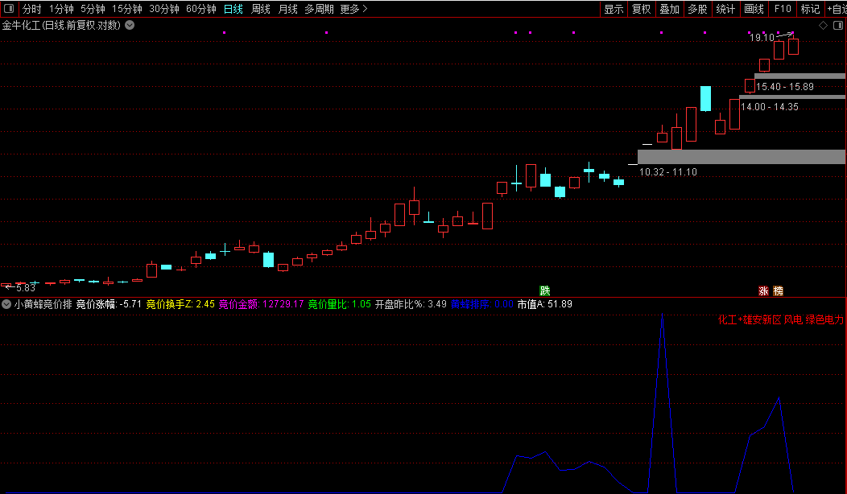847x494 pixels.
Task: Click the 14.00 - 14.35 price zone label
Action: click(x=770, y=107)
